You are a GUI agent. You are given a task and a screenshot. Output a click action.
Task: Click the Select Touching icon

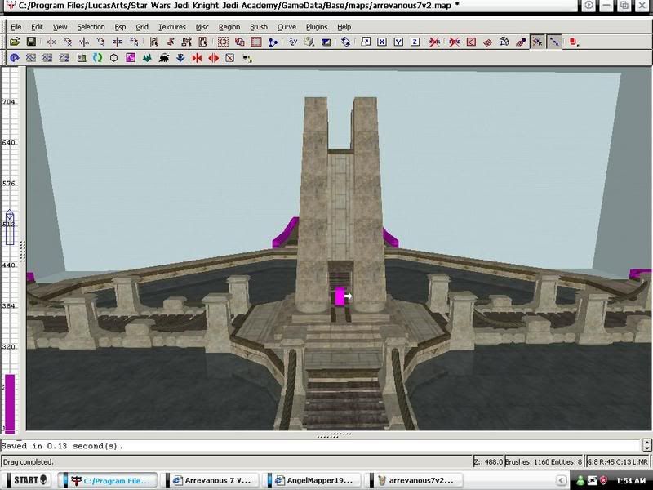point(171,42)
